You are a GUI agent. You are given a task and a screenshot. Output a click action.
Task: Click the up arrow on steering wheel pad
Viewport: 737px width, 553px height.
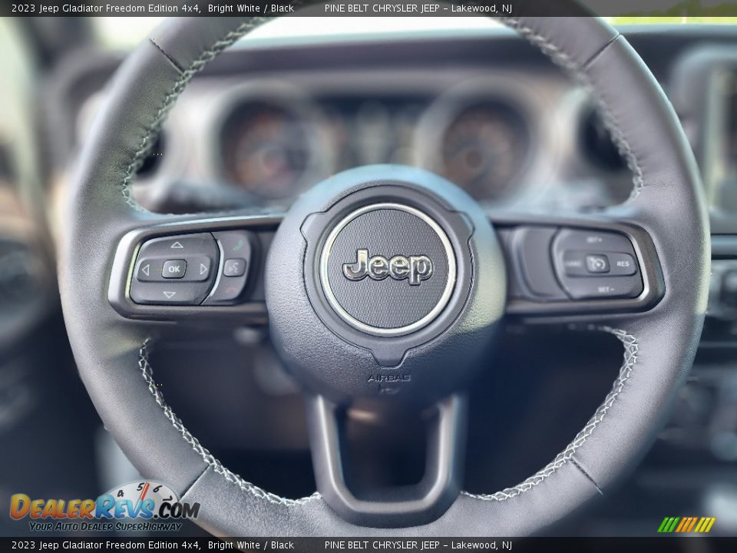(177, 245)
